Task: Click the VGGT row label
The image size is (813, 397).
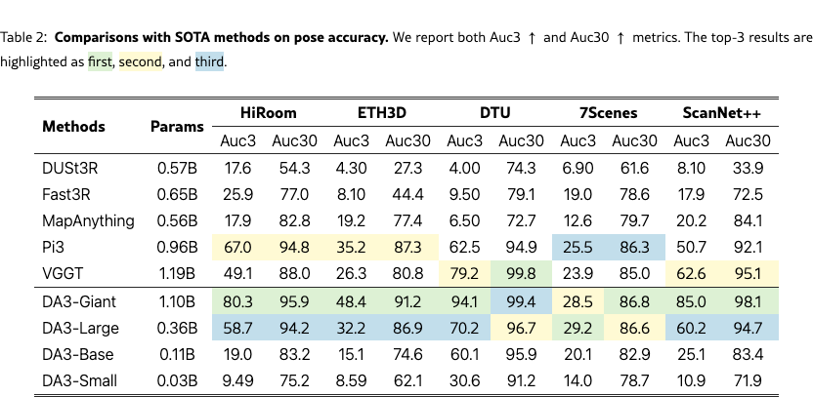Action: [x=64, y=273]
